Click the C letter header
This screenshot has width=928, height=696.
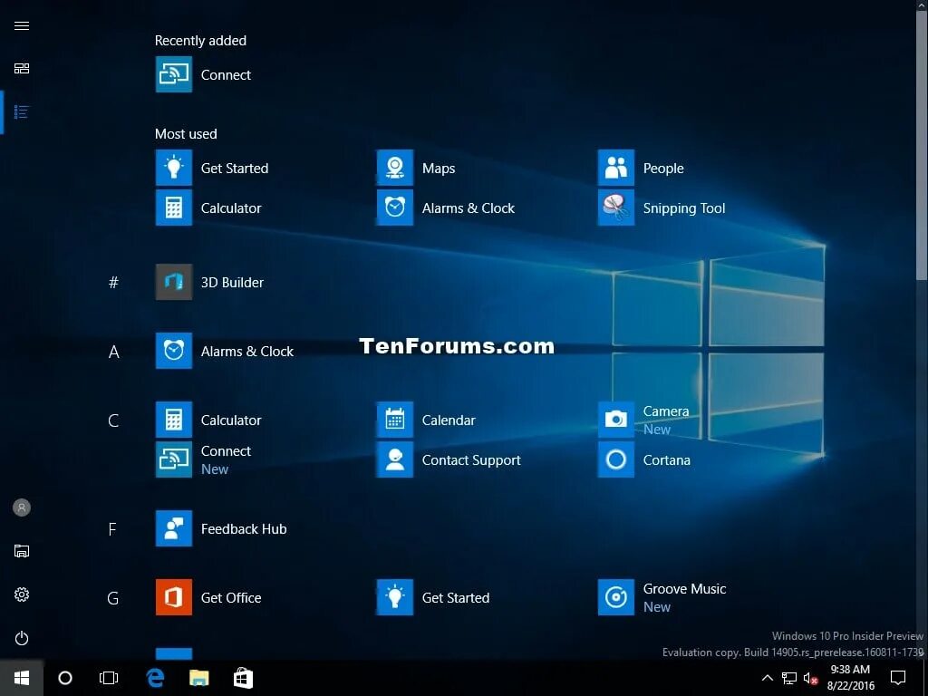(x=113, y=420)
